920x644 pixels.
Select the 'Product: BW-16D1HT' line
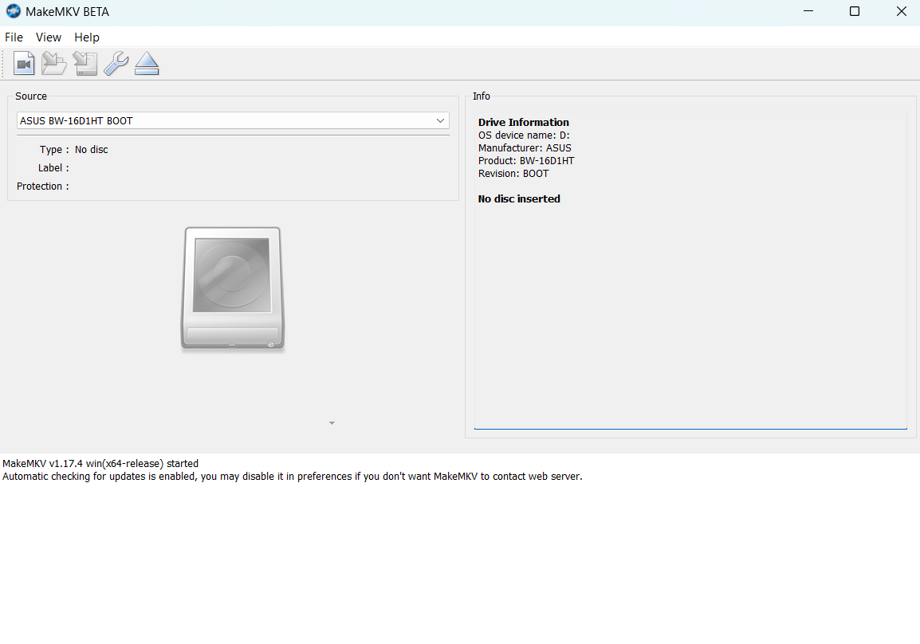(526, 161)
